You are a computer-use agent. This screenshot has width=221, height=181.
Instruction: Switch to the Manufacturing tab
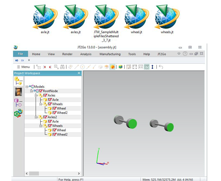110,54
